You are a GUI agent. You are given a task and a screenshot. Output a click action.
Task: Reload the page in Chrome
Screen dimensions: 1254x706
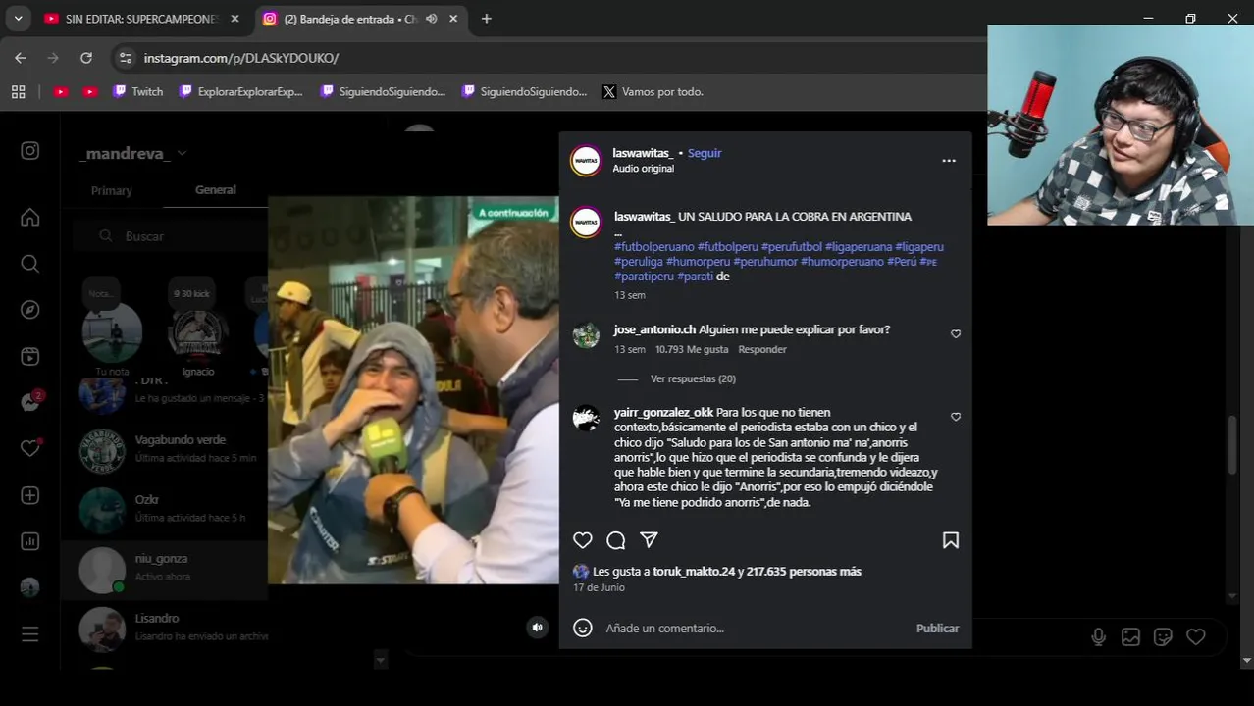86,58
